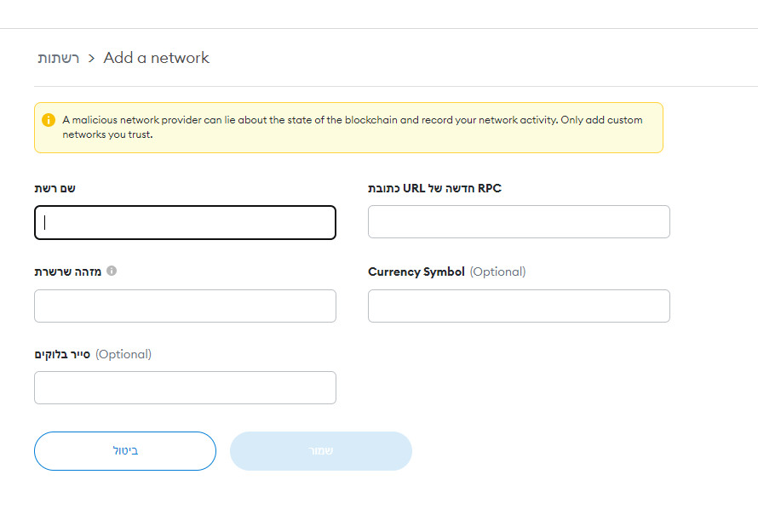Click into the RPC URL input field

(x=519, y=221)
